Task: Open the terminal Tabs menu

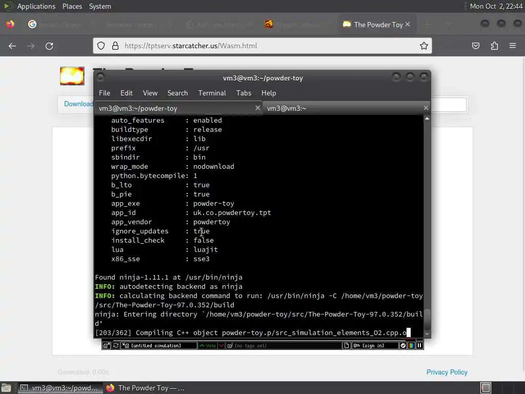Action: tap(244, 93)
